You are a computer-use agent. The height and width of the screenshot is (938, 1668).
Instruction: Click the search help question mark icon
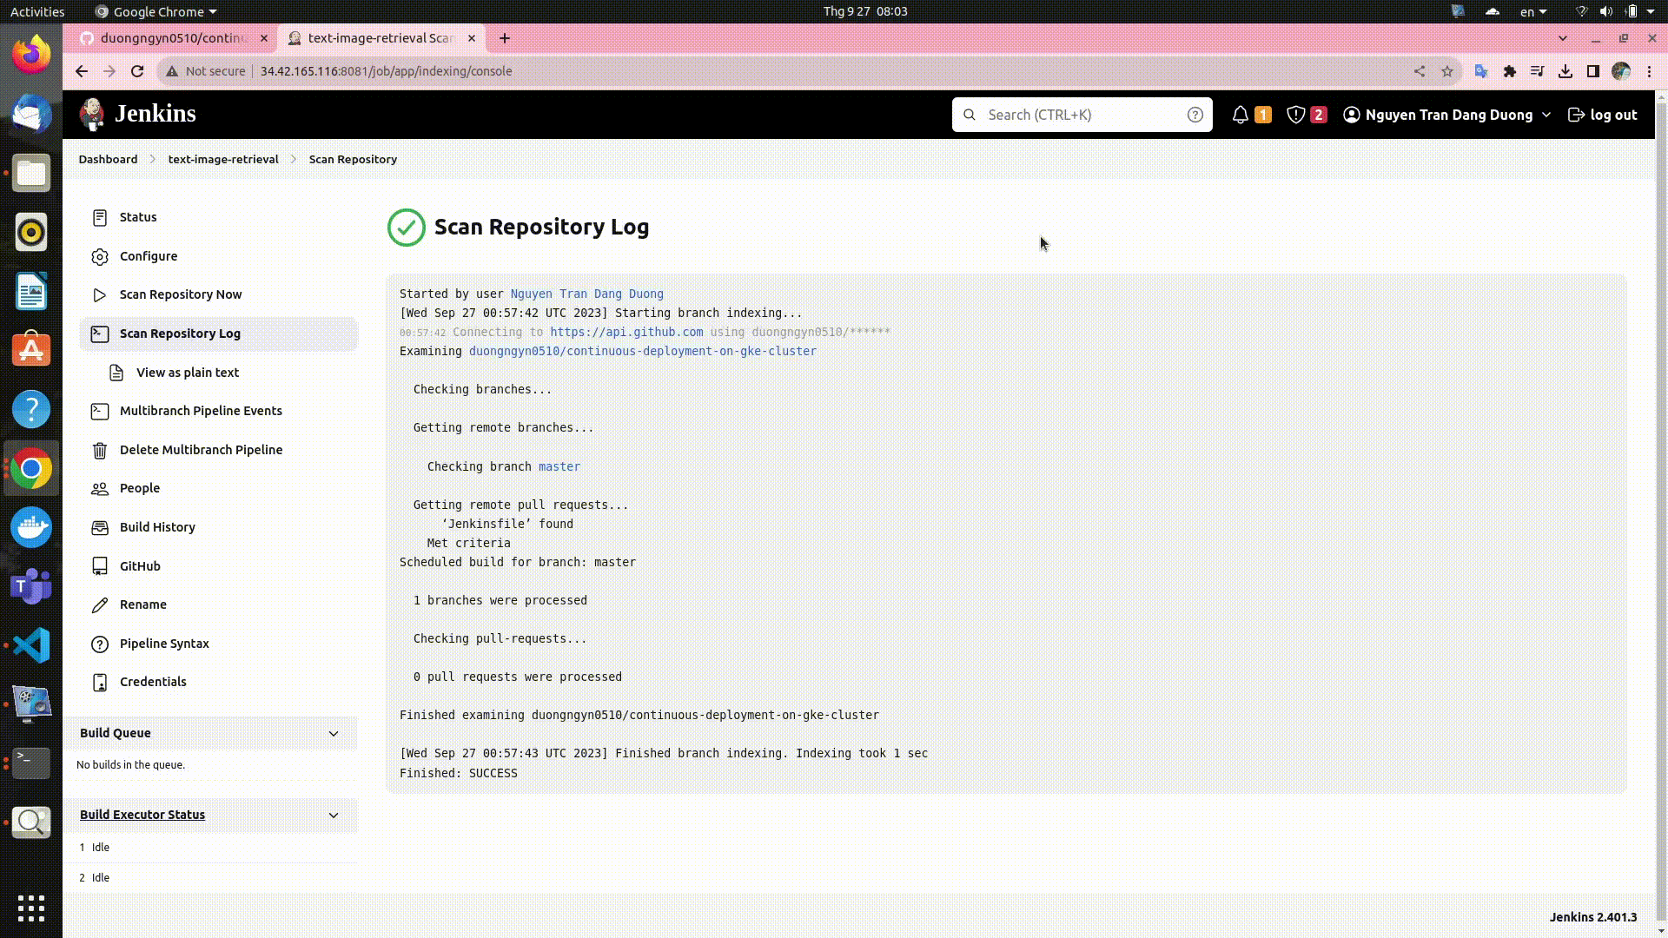coord(1195,115)
